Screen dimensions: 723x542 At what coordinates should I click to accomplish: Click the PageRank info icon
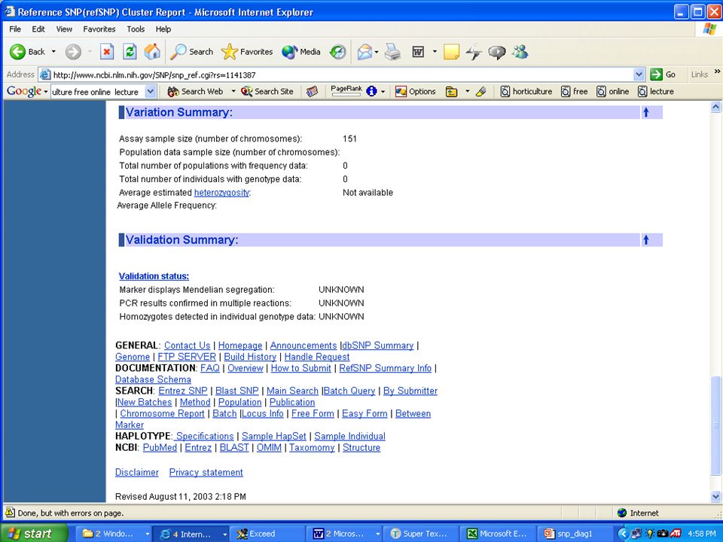point(371,91)
